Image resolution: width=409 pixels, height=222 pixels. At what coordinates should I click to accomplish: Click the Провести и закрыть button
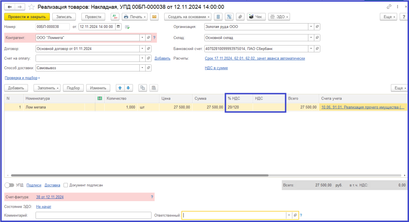point(27,17)
